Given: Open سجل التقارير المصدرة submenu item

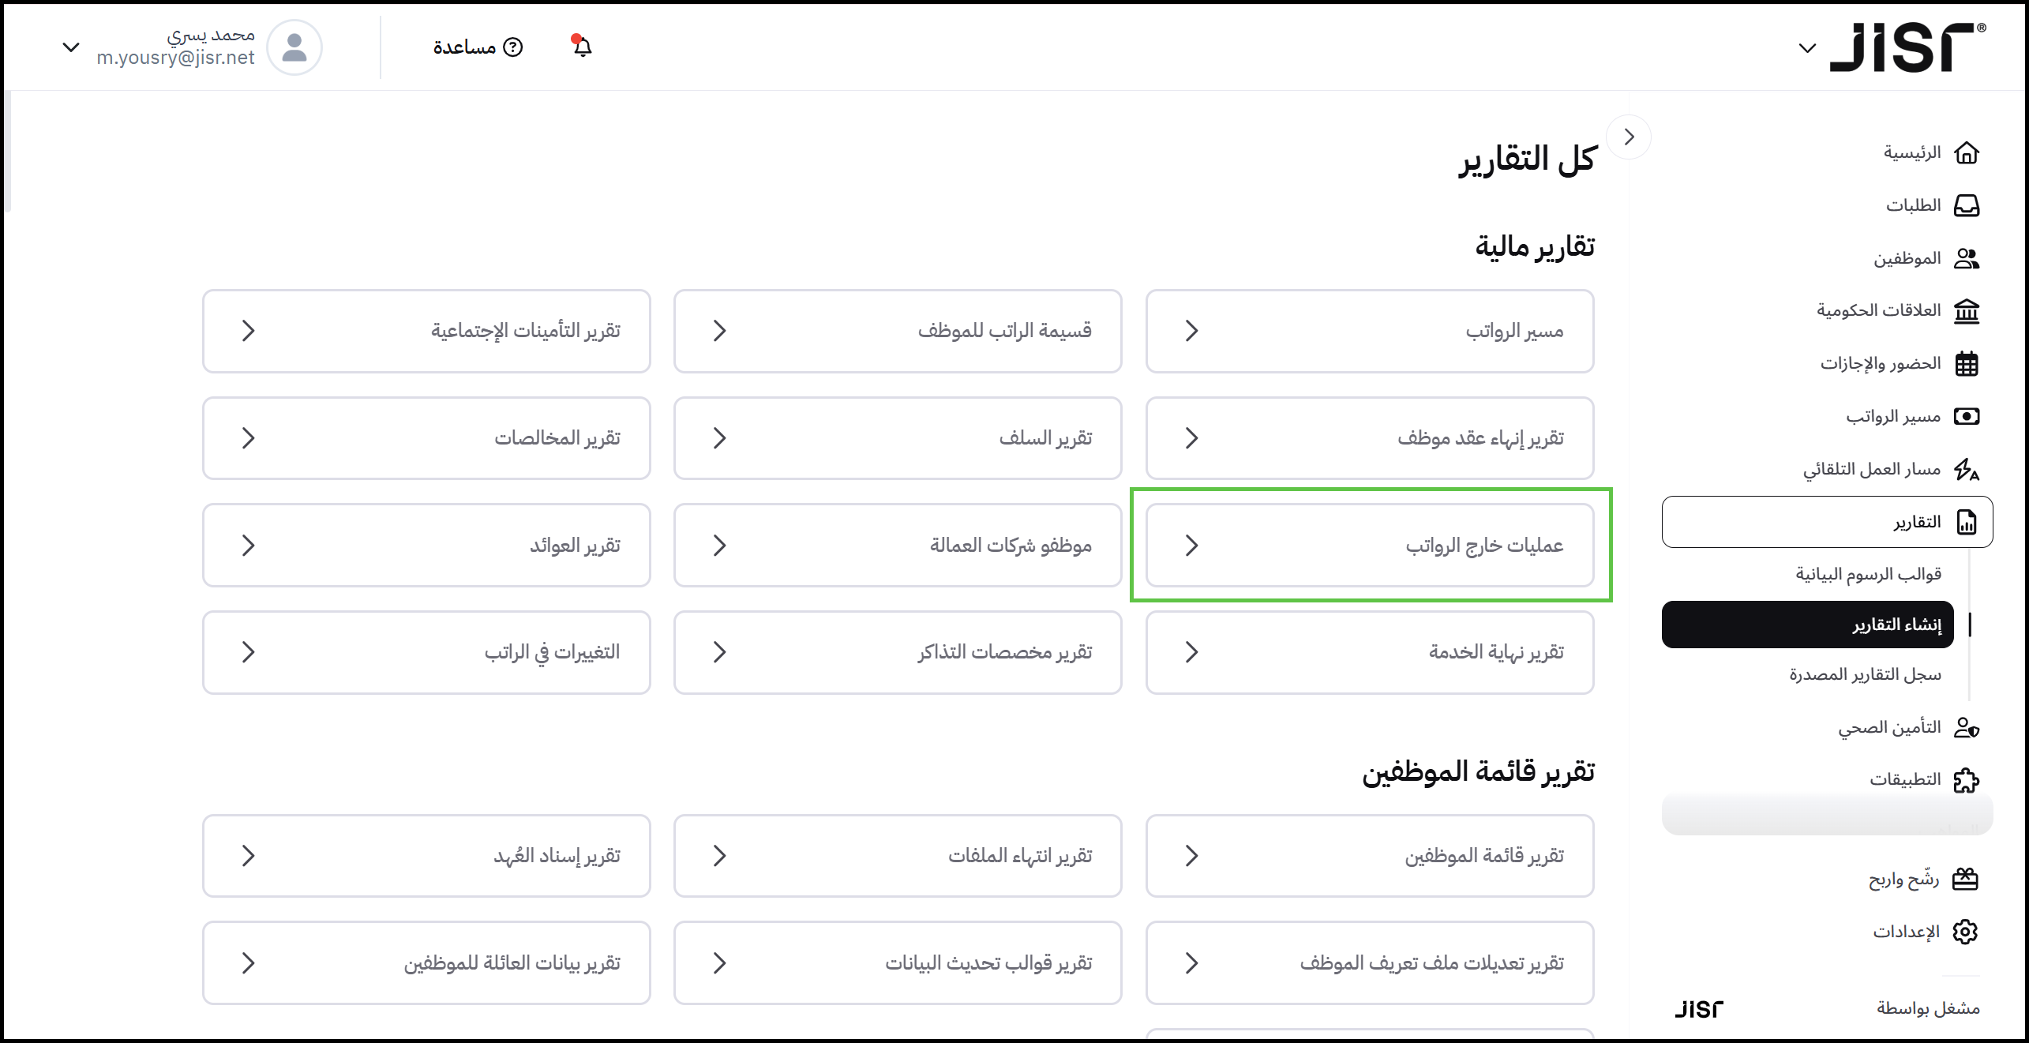Looking at the screenshot, I should coord(1865,675).
